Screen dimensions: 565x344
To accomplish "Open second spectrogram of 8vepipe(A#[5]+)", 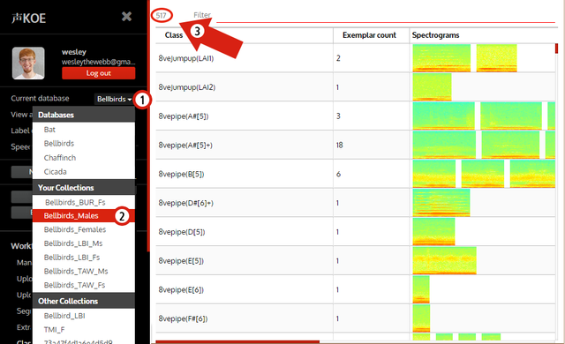I will click(x=510, y=145).
